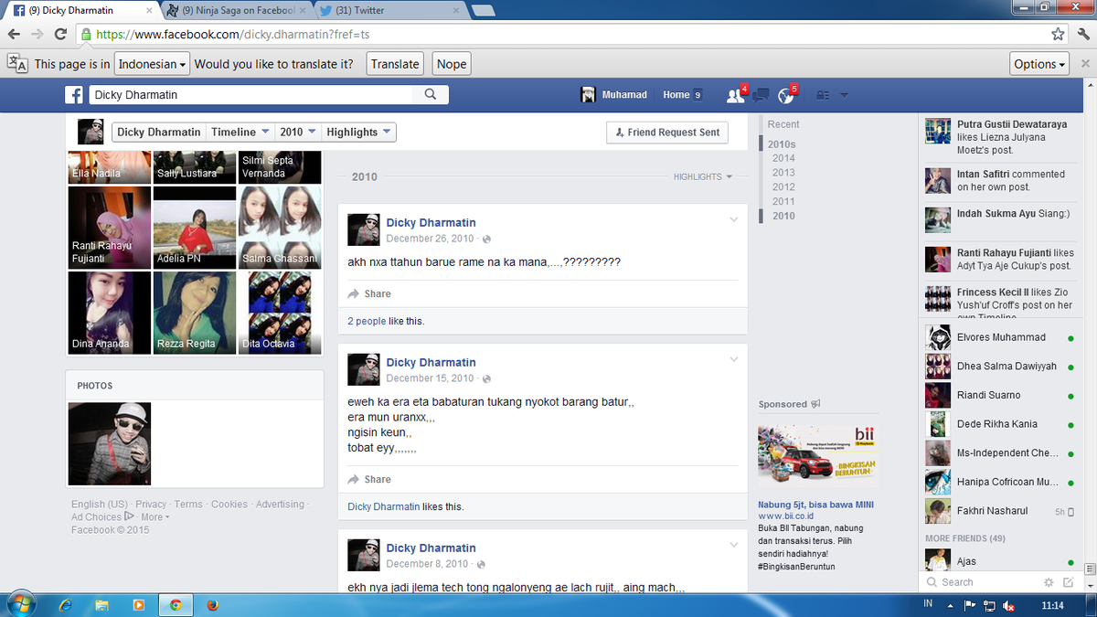Reload the page
1097x617 pixels.
60,35
